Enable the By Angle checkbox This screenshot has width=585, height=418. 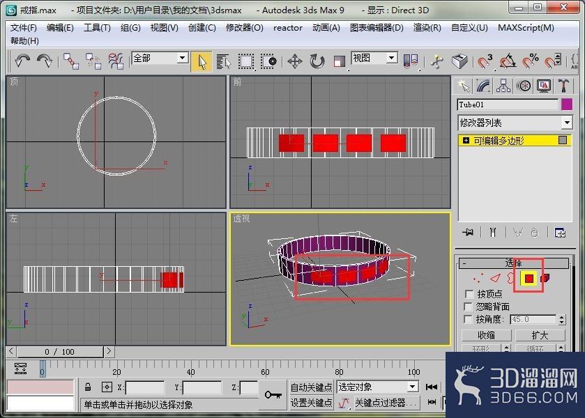[469, 319]
